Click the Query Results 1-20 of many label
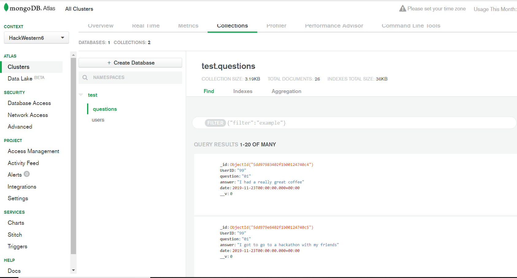This screenshot has width=517, height=278. click(x=235, y=145)
